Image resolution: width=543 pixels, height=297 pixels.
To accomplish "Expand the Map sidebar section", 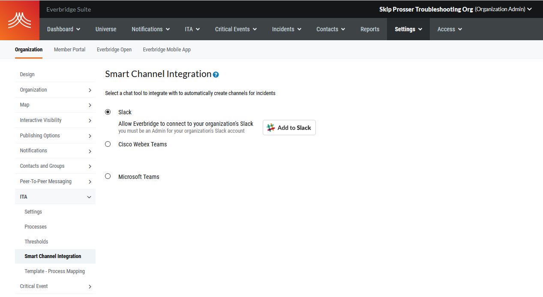I will tap(55, 105).
